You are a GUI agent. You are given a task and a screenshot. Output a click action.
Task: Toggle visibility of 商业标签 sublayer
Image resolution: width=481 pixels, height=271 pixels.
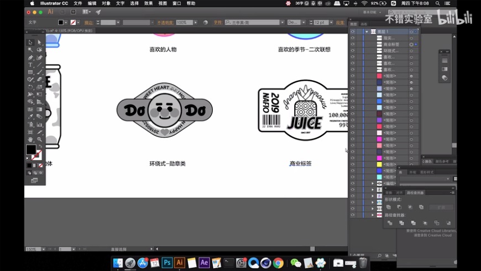[x=353, y=44]
